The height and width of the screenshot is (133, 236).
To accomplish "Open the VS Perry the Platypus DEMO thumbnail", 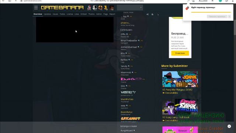I will click(180, 79).
